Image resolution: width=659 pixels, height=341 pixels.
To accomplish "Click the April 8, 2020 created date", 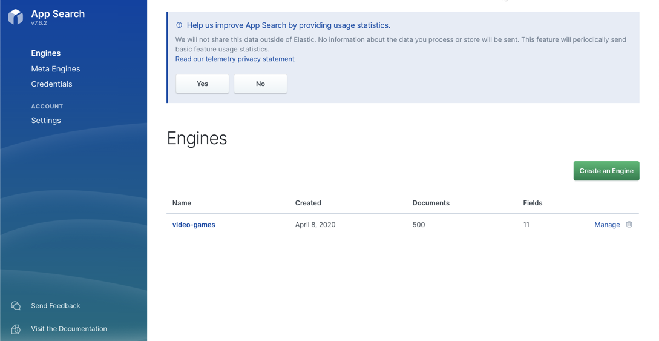I will pyautogui.click(x=315, y=225).
